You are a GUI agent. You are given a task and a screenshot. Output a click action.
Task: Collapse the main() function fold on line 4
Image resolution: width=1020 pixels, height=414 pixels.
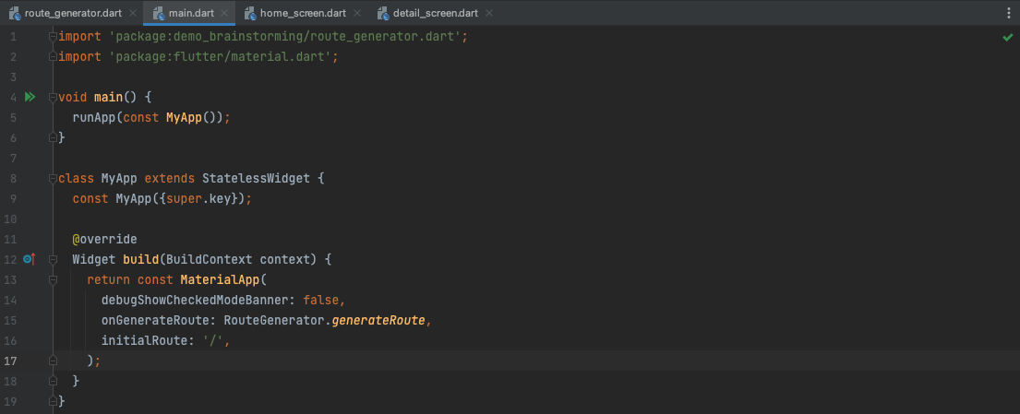click(x=54, y=98)
